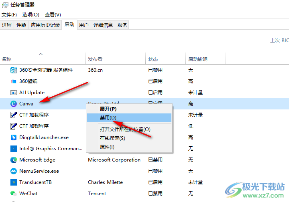Screen dimensions: 289x202
Task: Choose 展开(P) in context menu
Action: coord(129,109)
